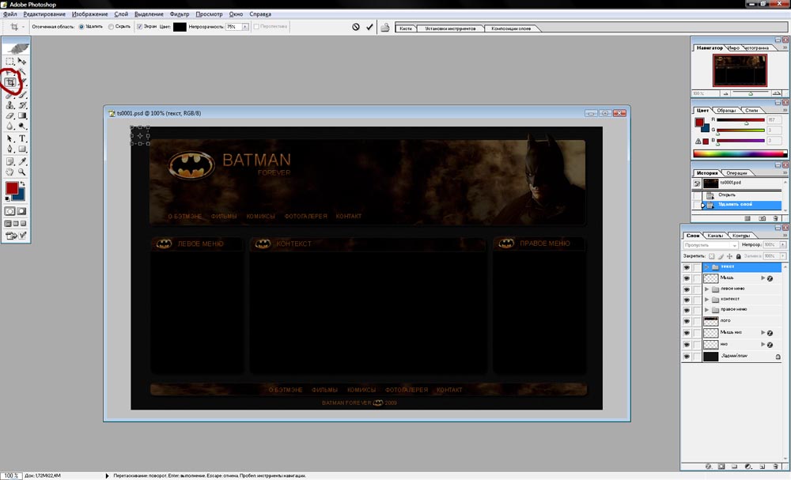Image resolution: width=791 pixels, height=480 pixels.
Task: Select the Move tool
Action: pyautogui.click(x=22, y=61)
